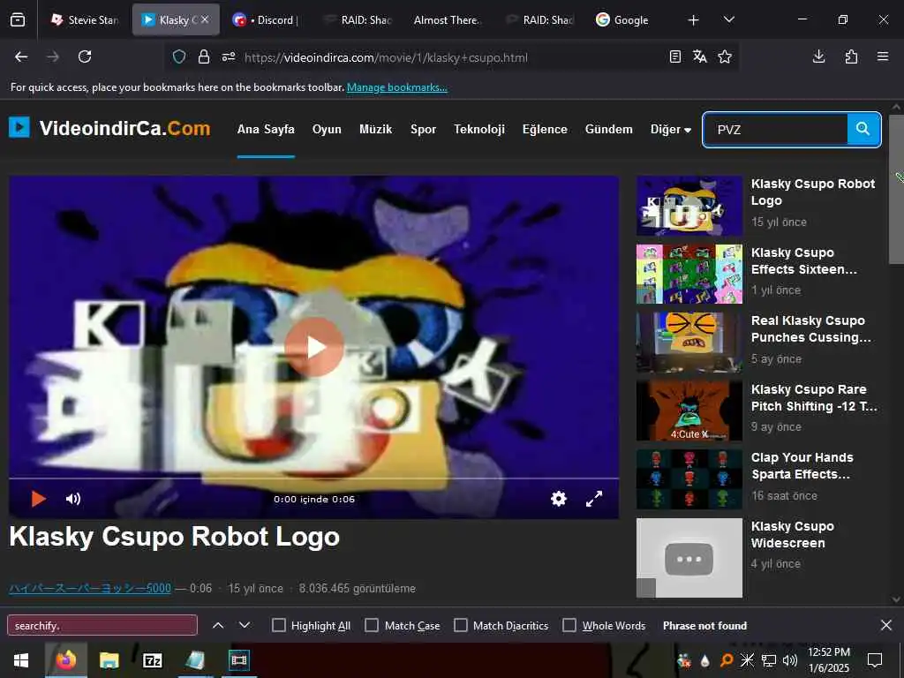Click Firefox icon in taskbar
904x678 pixels.
(x=66, y=660)
